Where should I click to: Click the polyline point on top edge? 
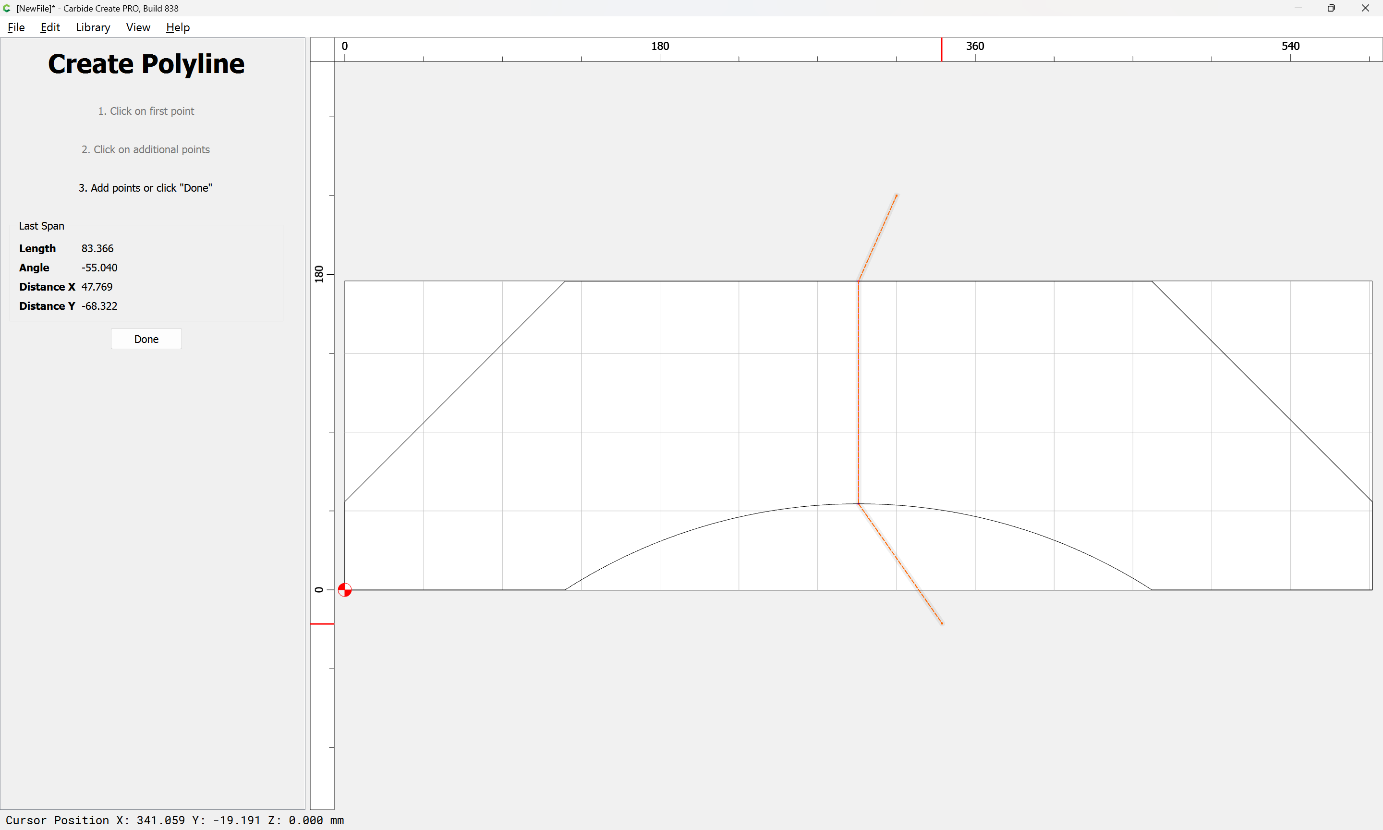(859, 281)
